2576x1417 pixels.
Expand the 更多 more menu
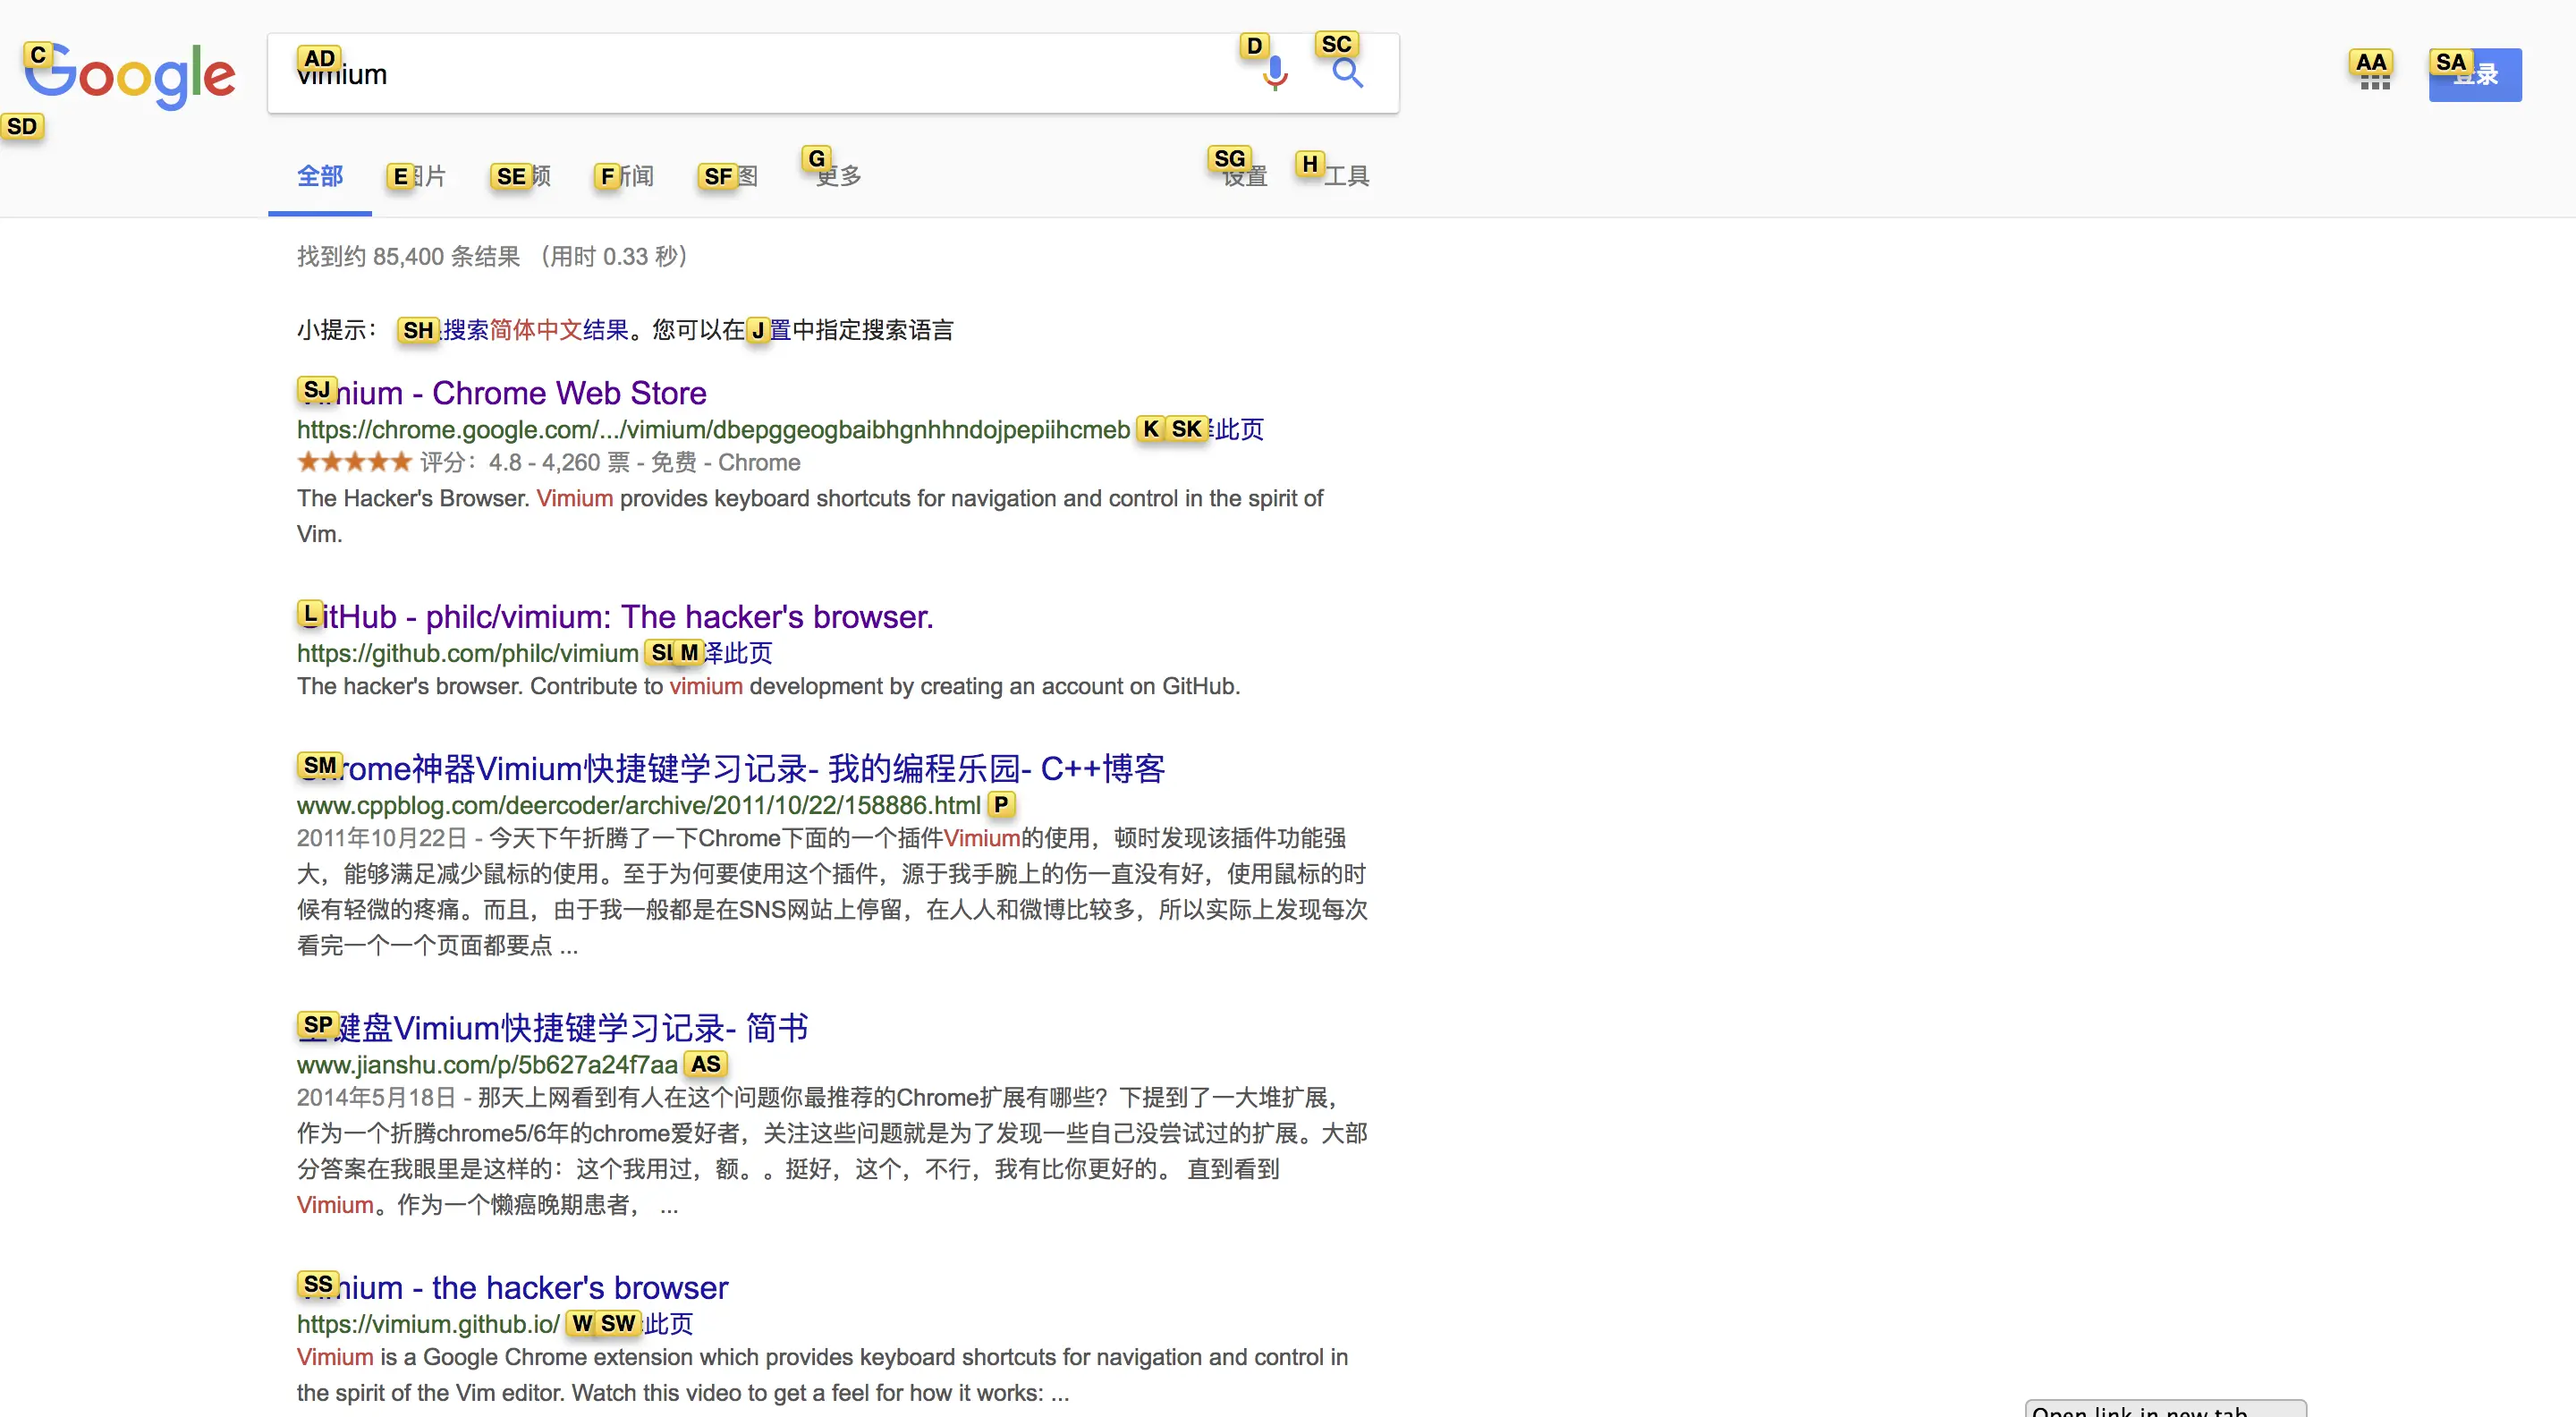pyautogui.click(x=838, y=176)
